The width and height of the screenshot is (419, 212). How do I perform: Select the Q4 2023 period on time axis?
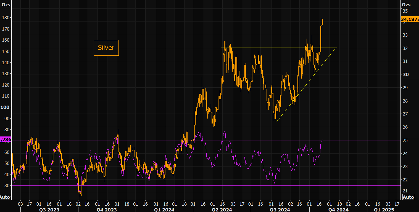107,210
